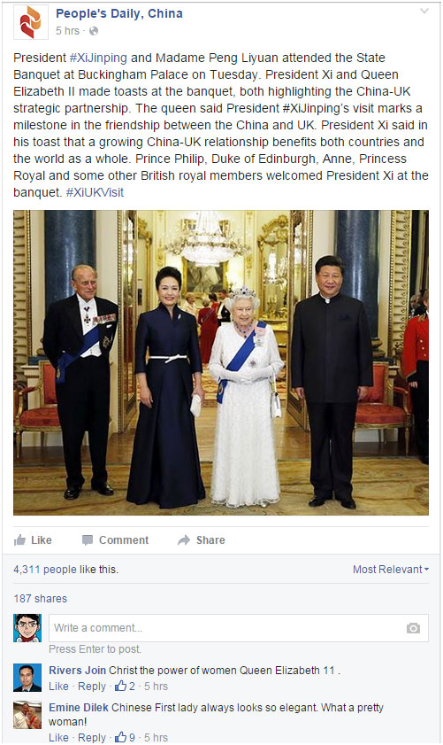The height and width of the screenshot is (745, 443).
Task: Expand the Most Relevant sorting dropdown
Action: click(390, 570)
